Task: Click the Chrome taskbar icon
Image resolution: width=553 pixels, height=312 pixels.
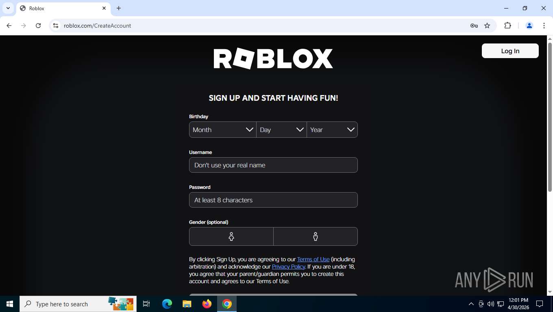Action: tap(227, 304)
